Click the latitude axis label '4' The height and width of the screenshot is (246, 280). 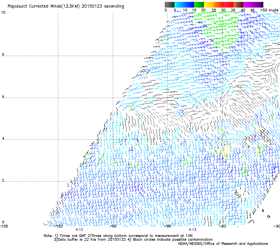[3, 139]
